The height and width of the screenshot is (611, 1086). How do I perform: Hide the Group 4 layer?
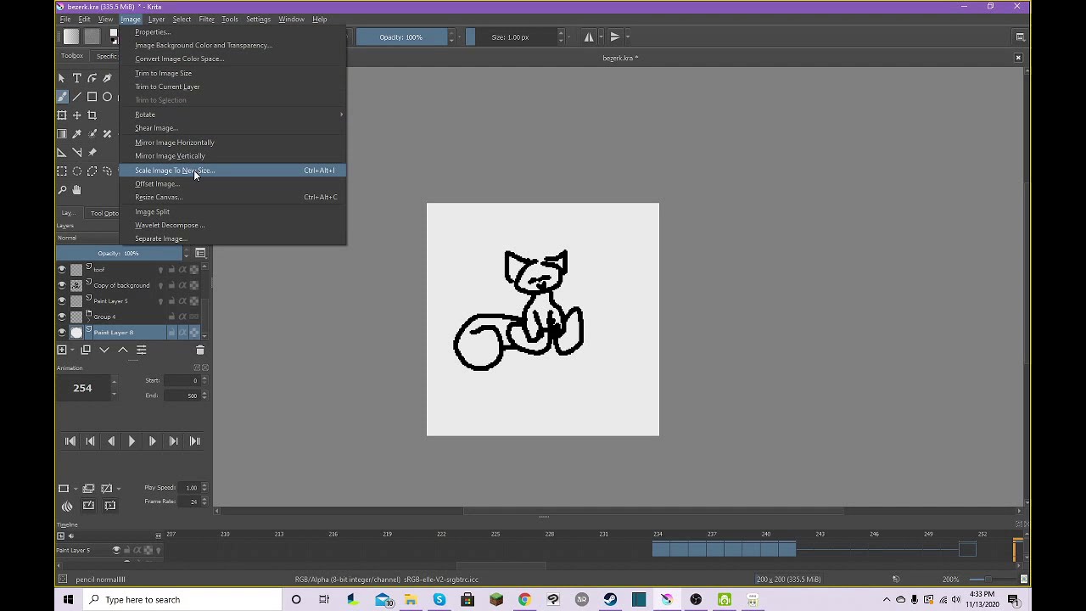tap(61, 317)
